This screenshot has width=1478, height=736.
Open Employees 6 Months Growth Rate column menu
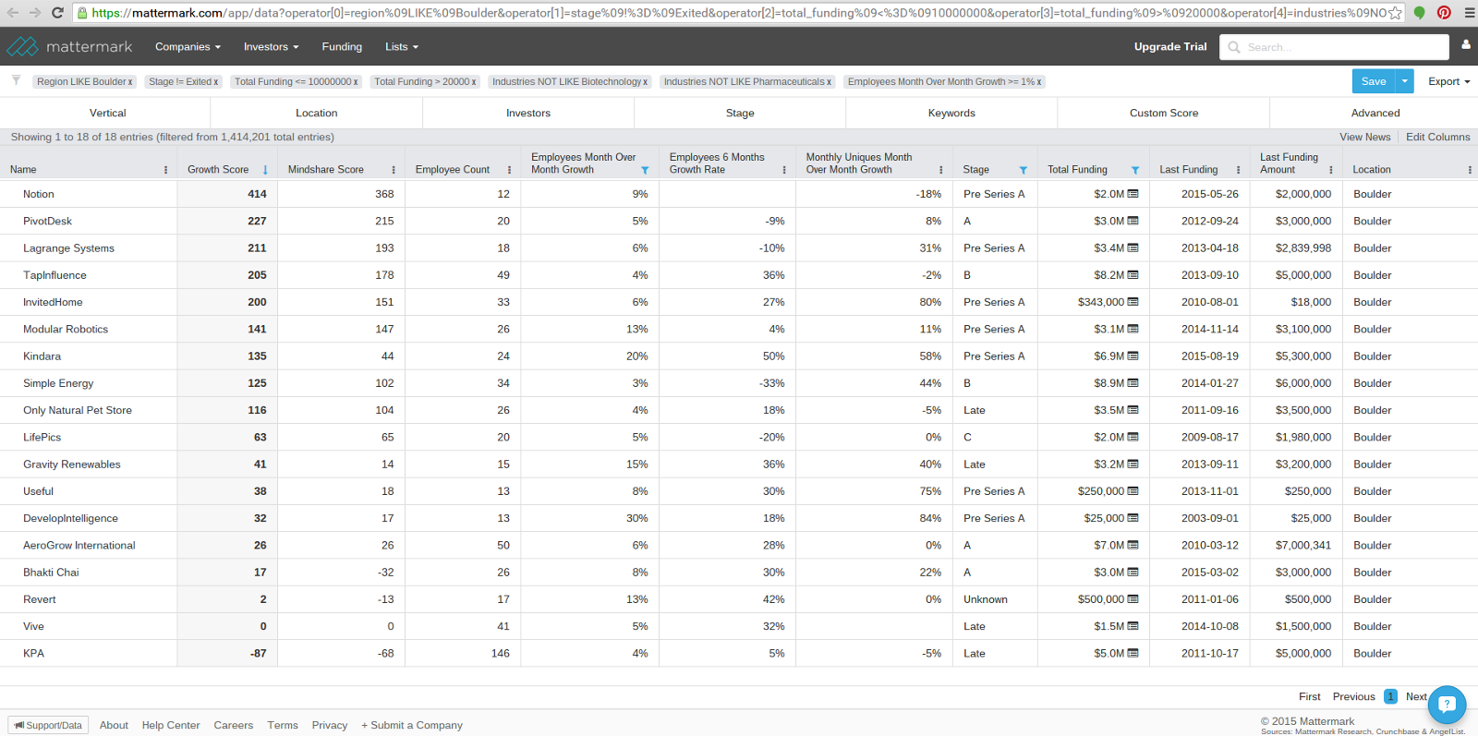click(784, 170)
